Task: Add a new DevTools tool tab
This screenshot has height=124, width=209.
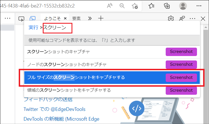Action: (x=101, y=18)
